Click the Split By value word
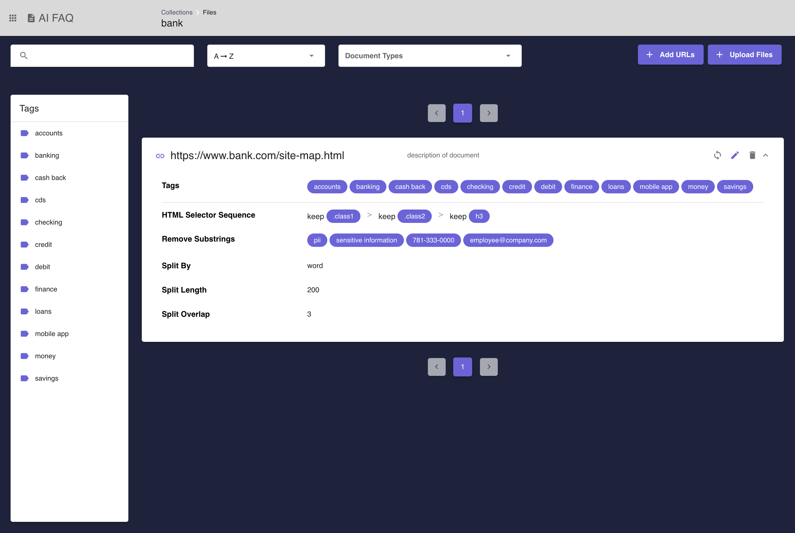Viewport: 795px width, 533px height. 314,266
